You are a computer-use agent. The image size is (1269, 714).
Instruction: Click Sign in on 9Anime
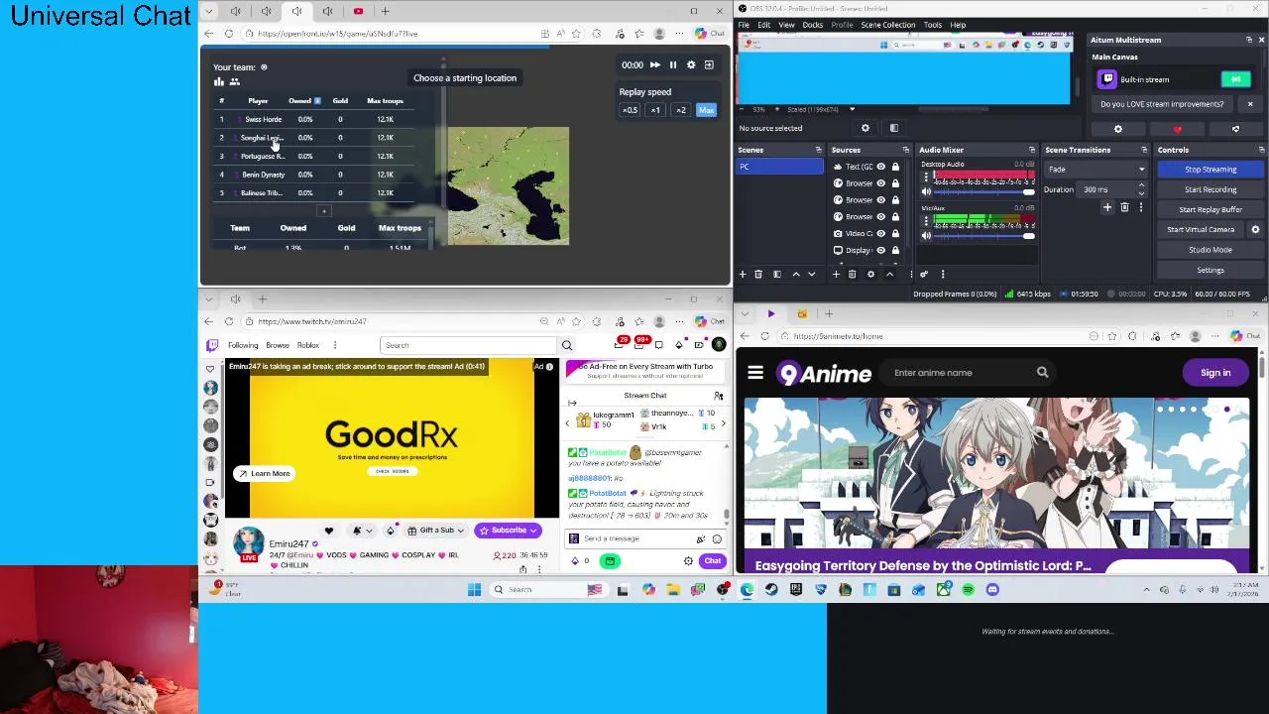tap(1215, 373)
